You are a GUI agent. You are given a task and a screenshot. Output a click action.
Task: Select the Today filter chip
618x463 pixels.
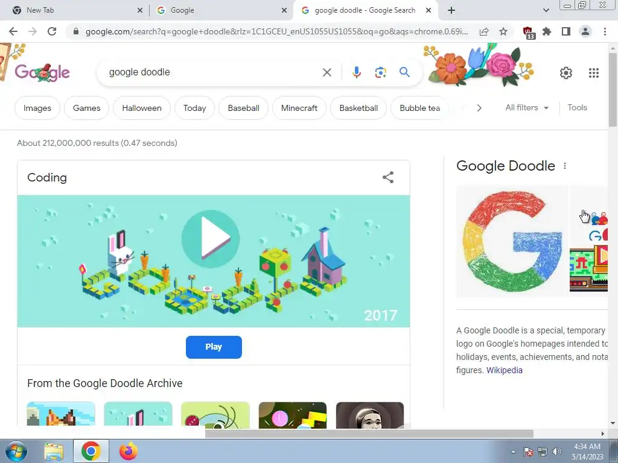pyautogui.click(x=195, y=108)
